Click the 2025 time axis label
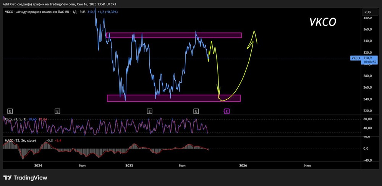The width and height of the screenshot is (382, 186). click(129, 165)
